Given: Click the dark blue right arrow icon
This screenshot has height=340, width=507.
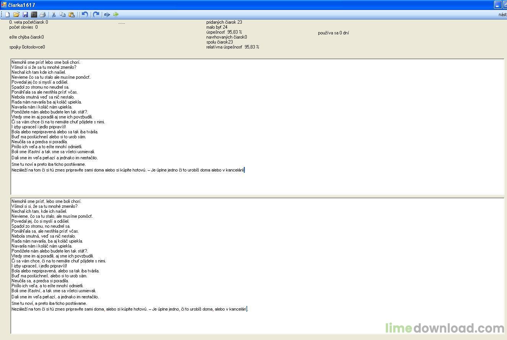Looking at the screenshot, I should [107, 15].
